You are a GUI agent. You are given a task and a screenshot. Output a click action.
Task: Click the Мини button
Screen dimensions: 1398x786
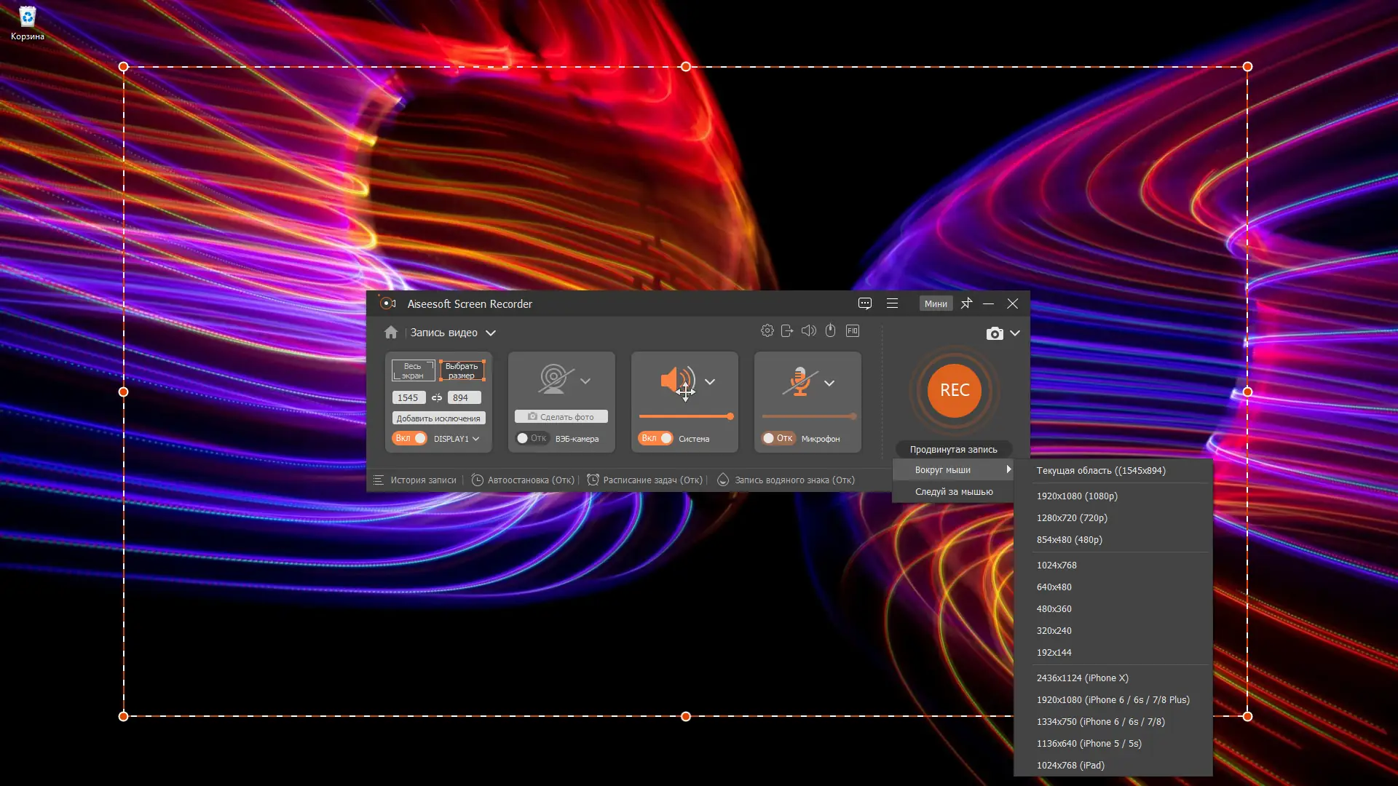(x=936, y=304)
